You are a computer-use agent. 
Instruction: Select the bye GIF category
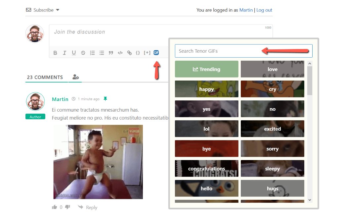206,148
